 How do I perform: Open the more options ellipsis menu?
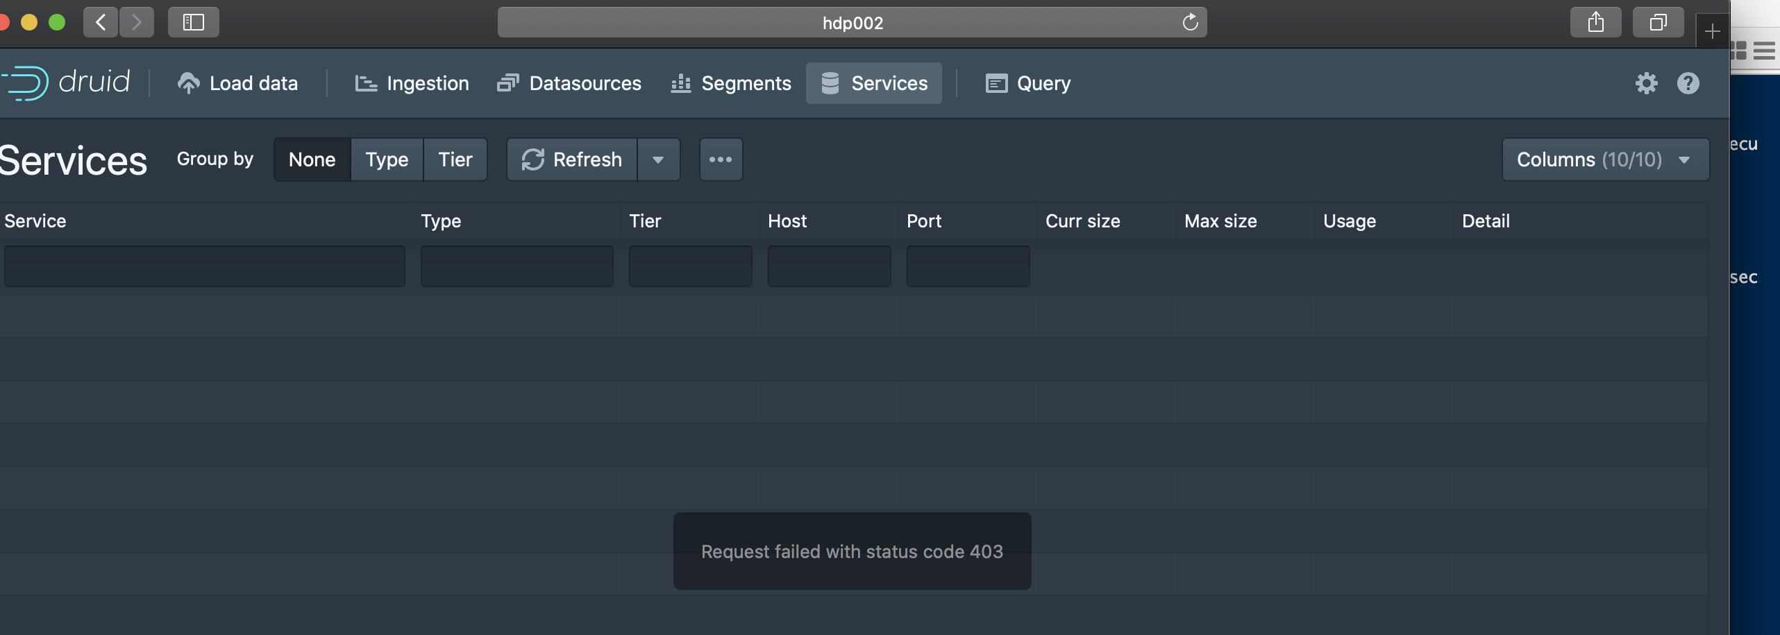[x=721, y=159]
